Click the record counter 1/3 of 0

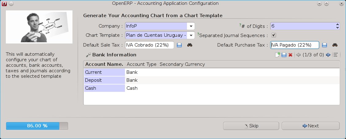click(x=313, y=55)
